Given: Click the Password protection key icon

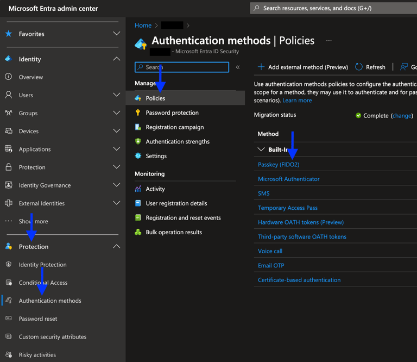Looking at the screenshot, I should (138, 113).
